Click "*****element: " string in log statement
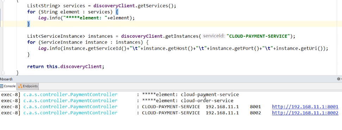342x130 pixels. tap(85, 18)
